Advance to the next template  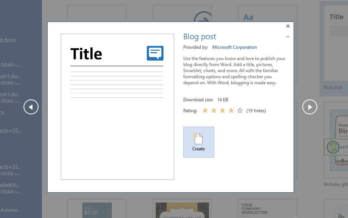(309, 107)
